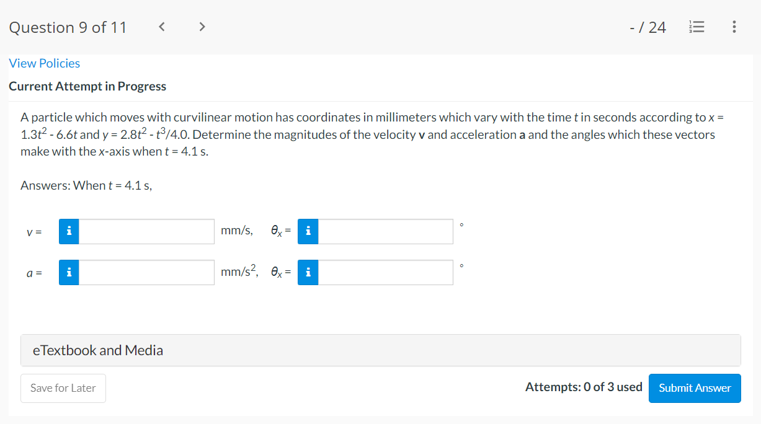Click the Question 9 of 11 heading
761x424 pixels.
68,27
